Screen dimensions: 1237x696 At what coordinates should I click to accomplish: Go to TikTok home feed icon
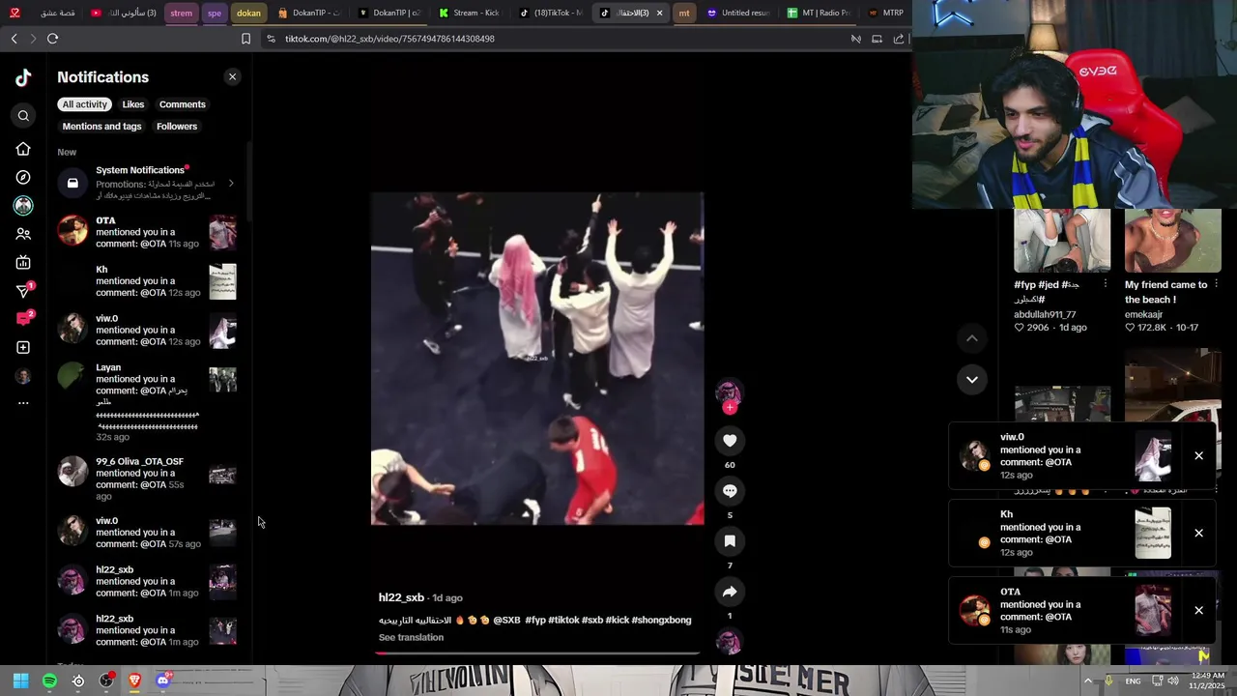click(x=23, y=149)
